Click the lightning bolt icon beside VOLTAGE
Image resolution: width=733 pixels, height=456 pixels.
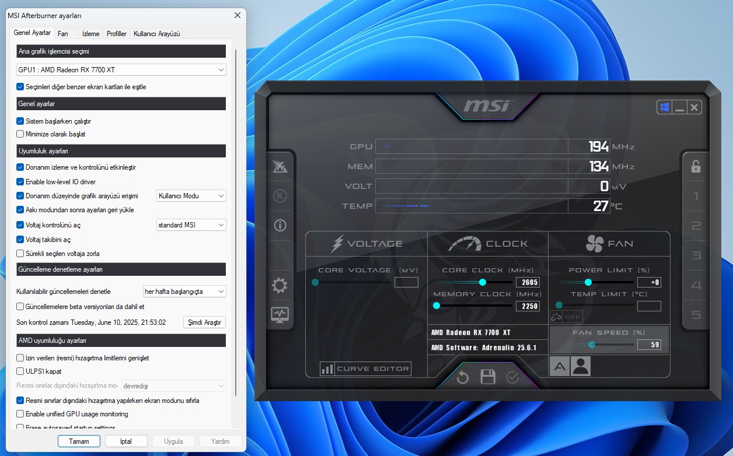[337, 244]
